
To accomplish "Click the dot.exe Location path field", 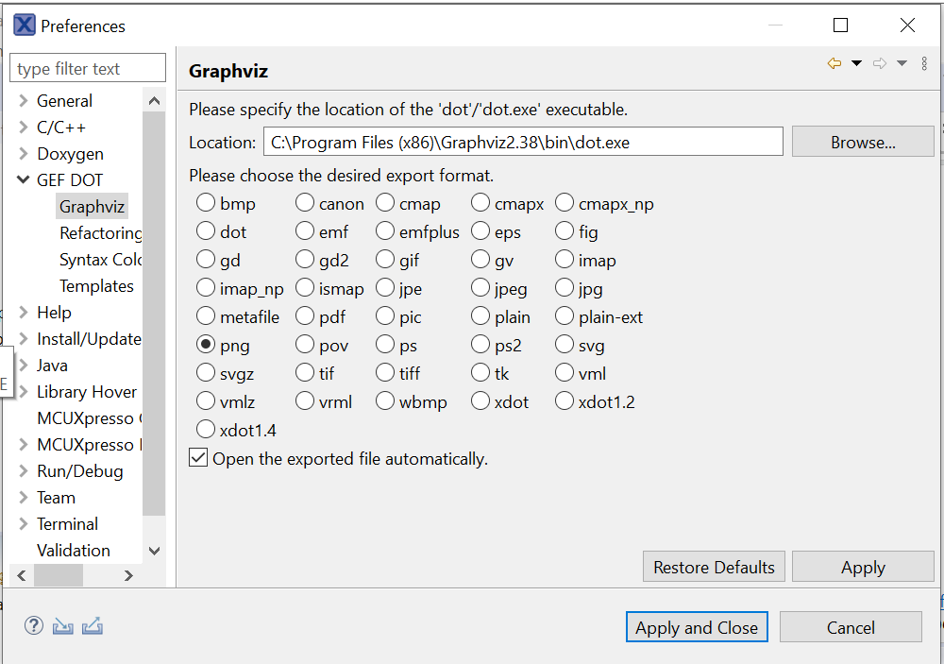I will (x=523, y=142).
